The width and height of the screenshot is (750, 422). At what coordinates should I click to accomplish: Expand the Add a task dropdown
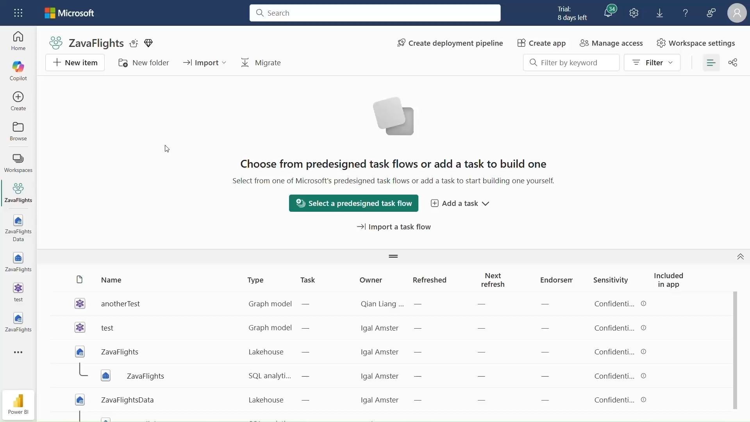point(460,203)
